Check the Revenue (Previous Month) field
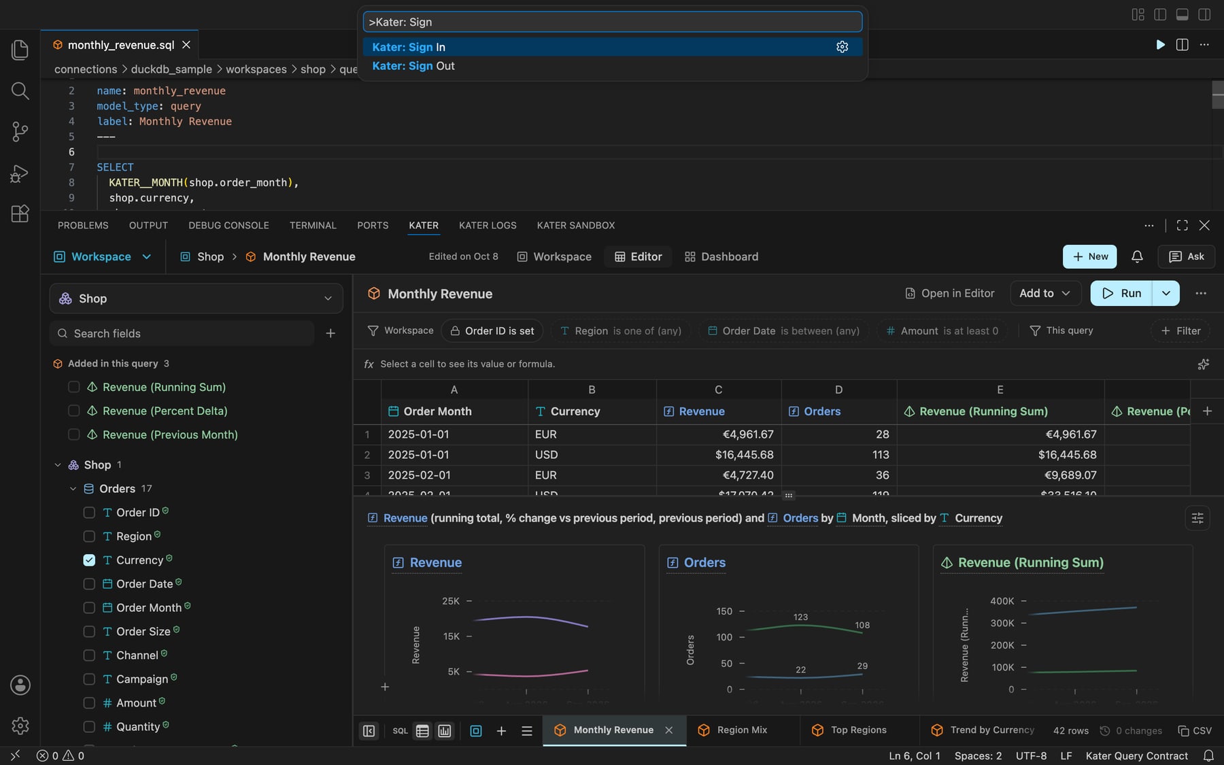 (x=74, y=435)
